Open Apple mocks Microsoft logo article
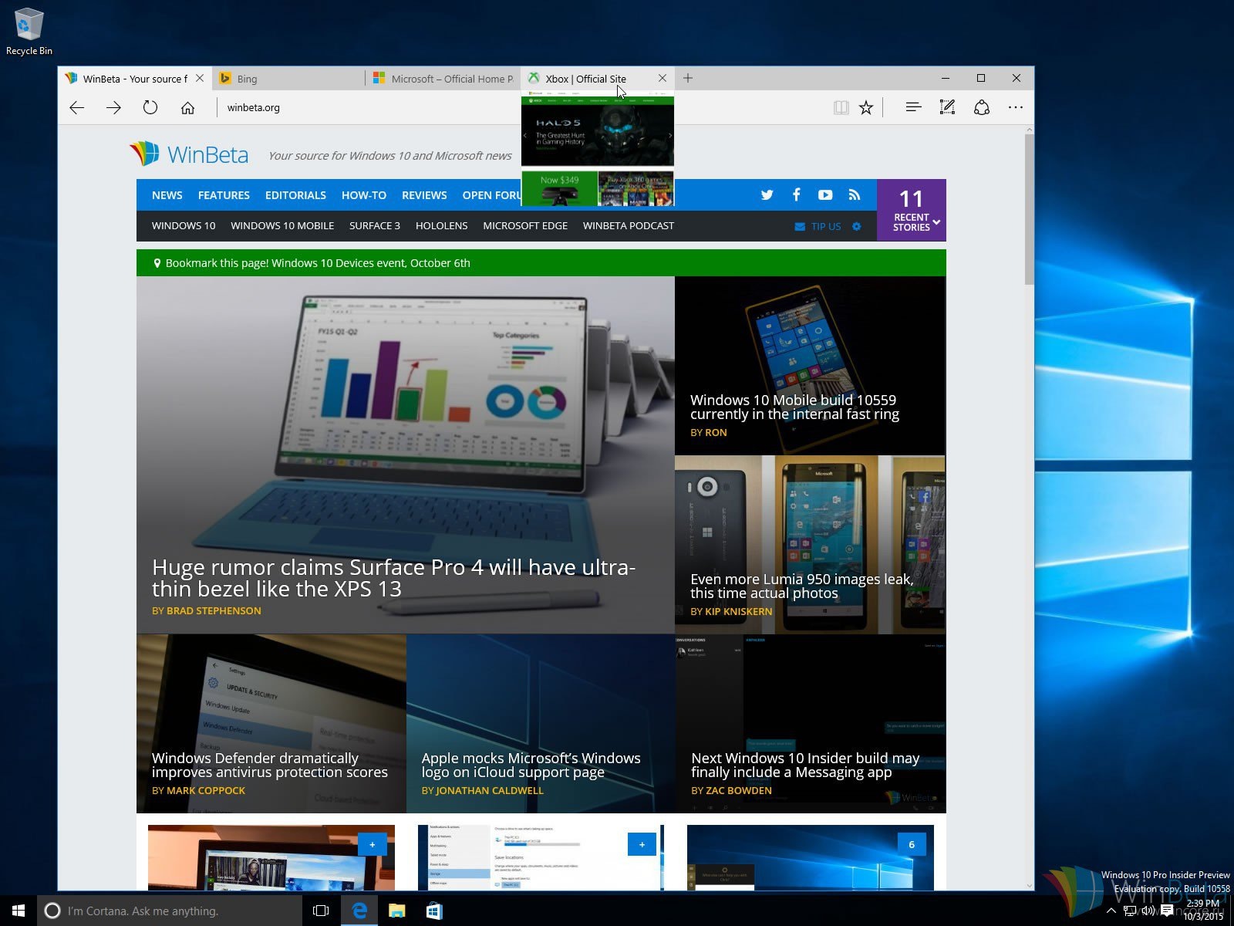 coord(531,765)
